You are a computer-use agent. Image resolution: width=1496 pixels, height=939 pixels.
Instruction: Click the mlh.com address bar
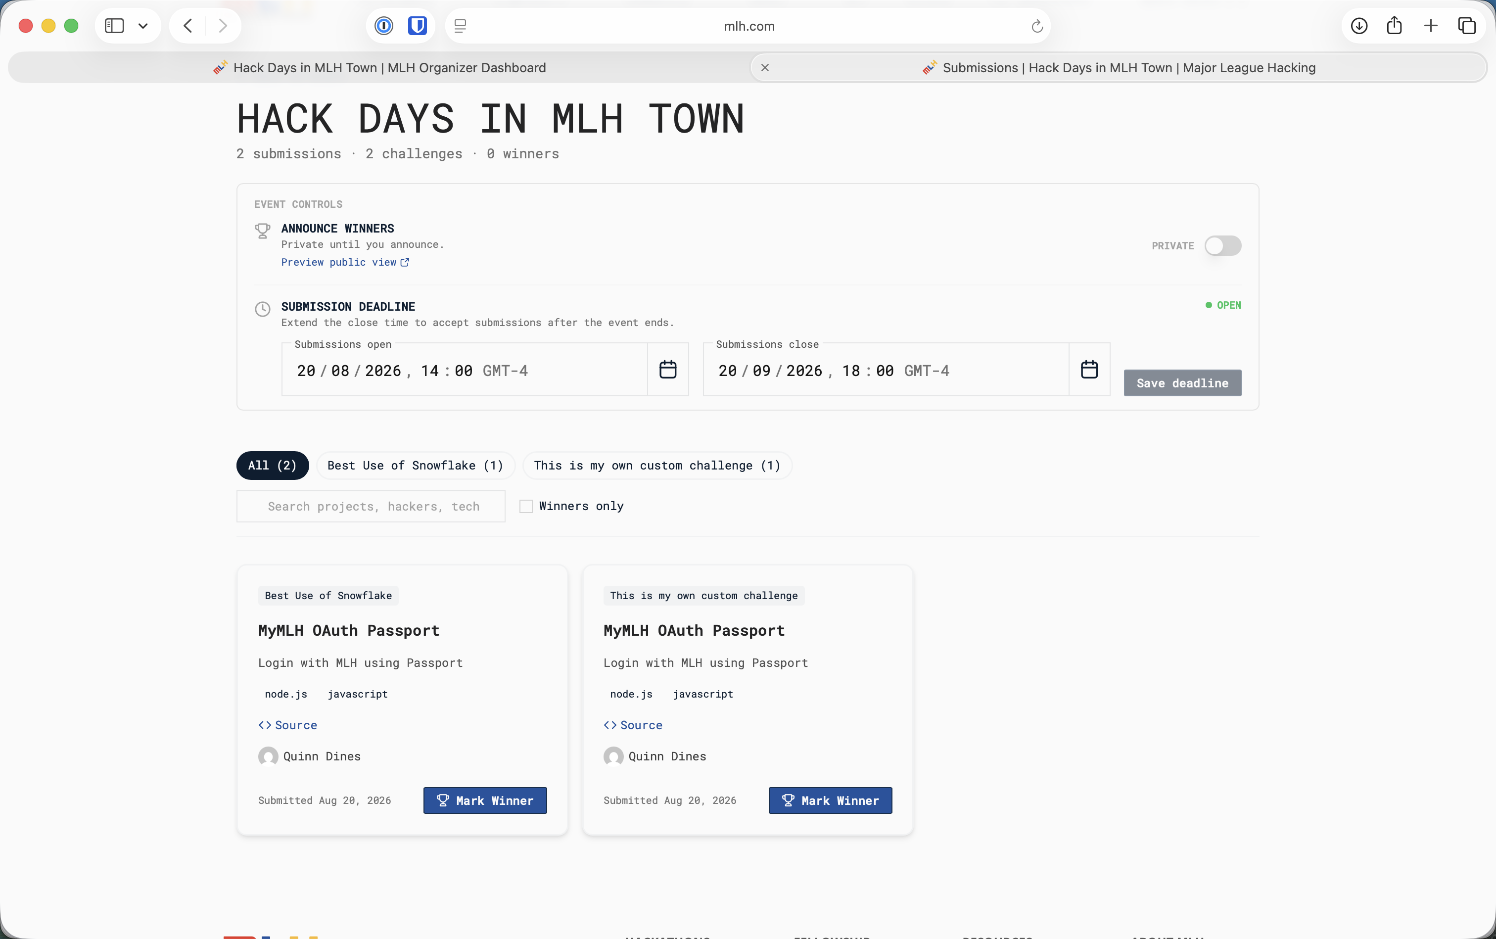click(748, 26)
